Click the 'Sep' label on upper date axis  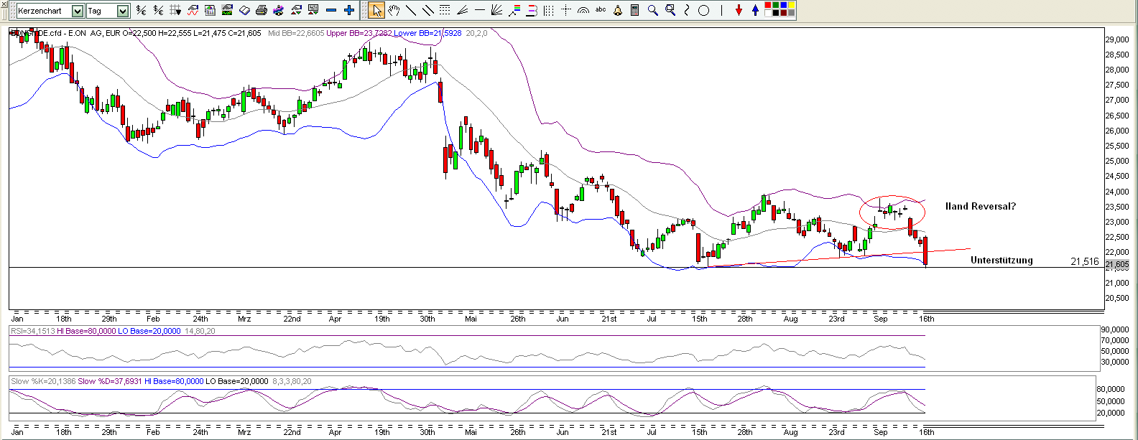[x=881, y=319]
